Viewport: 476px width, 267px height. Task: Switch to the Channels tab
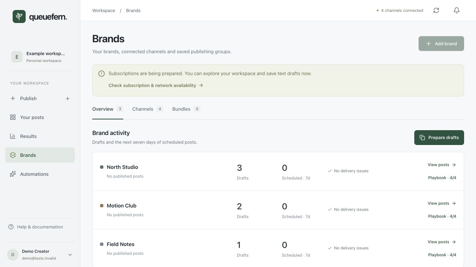[148, 109]
